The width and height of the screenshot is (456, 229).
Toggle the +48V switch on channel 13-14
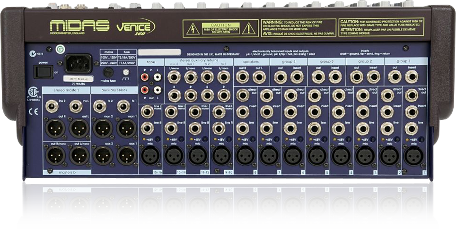tap(181, 139)
